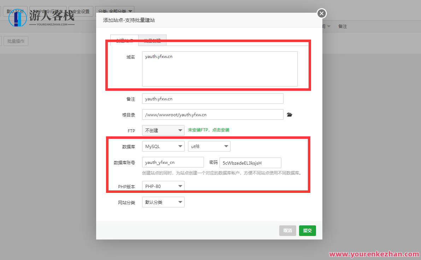The width and height of the screenshot is (421, 260).
Task: Click the 默认站点 button
Action: tap(15, 11)
